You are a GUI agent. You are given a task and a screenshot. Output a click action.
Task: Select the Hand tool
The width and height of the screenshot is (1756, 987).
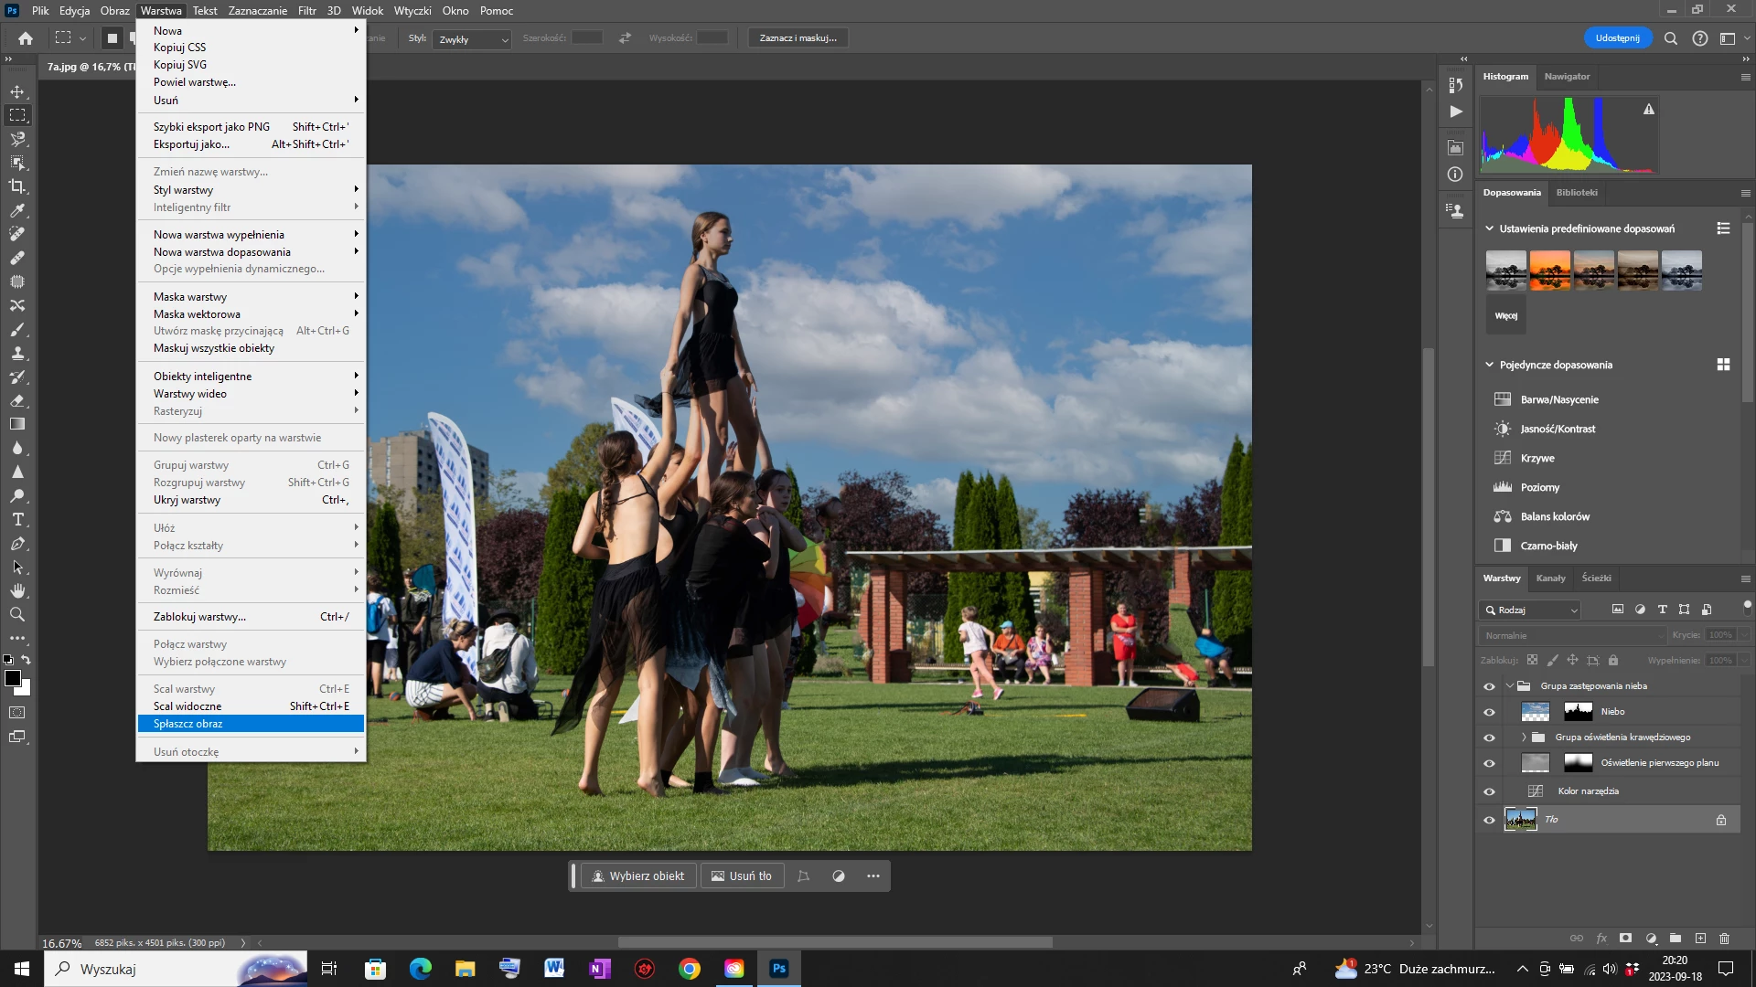click(17, 591)
